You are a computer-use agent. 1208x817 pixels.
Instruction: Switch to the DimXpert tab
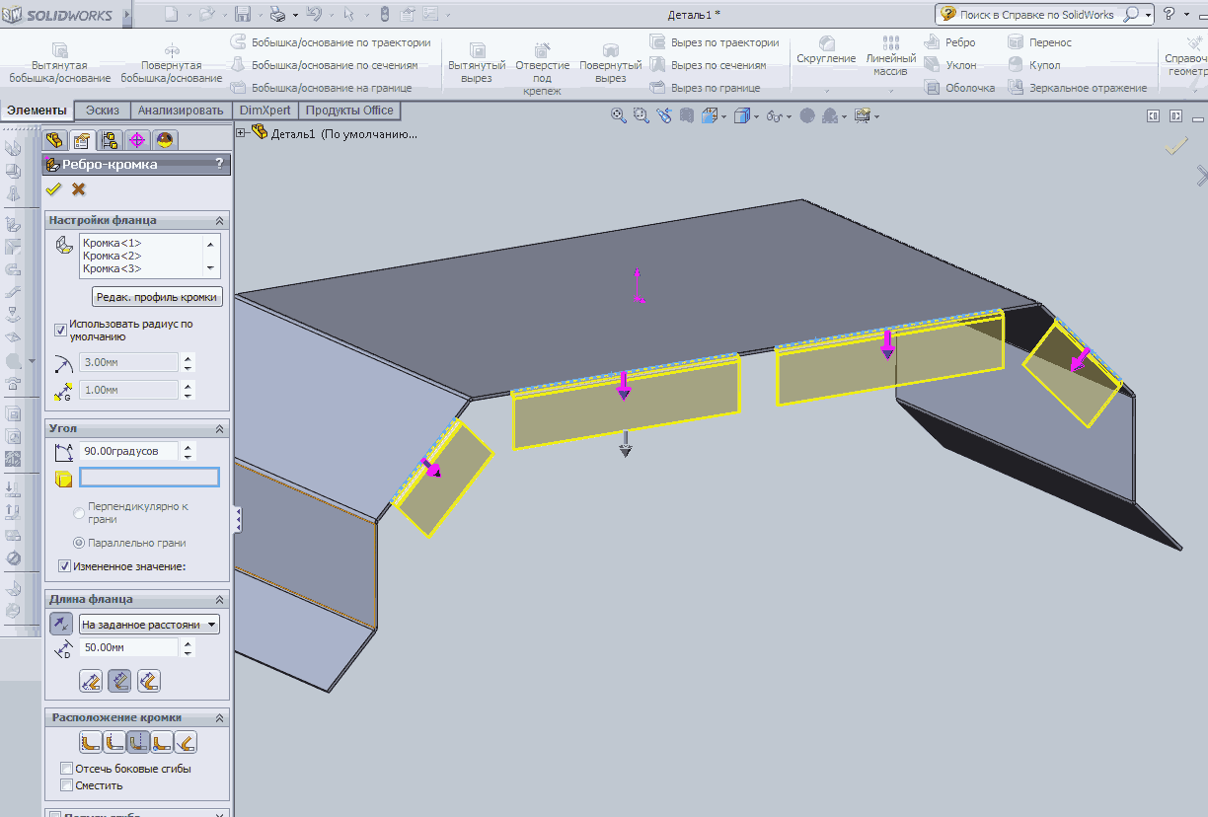click(x=265, y=111)
